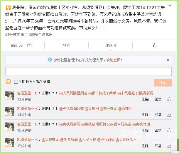Like the comment posted 13 minutes ago
Screen dimensions: 179x153
(169, 99)
